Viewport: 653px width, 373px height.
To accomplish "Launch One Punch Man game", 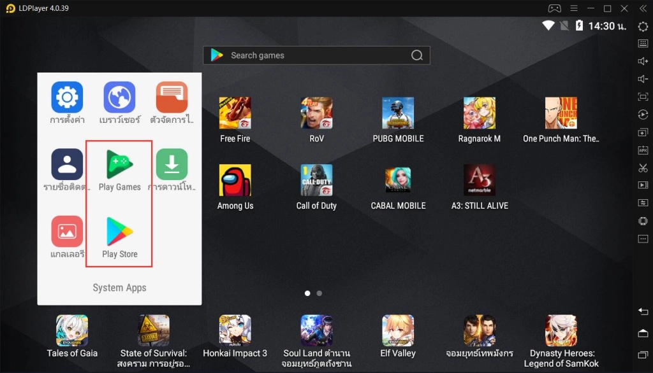I will [x=561, y=113].
